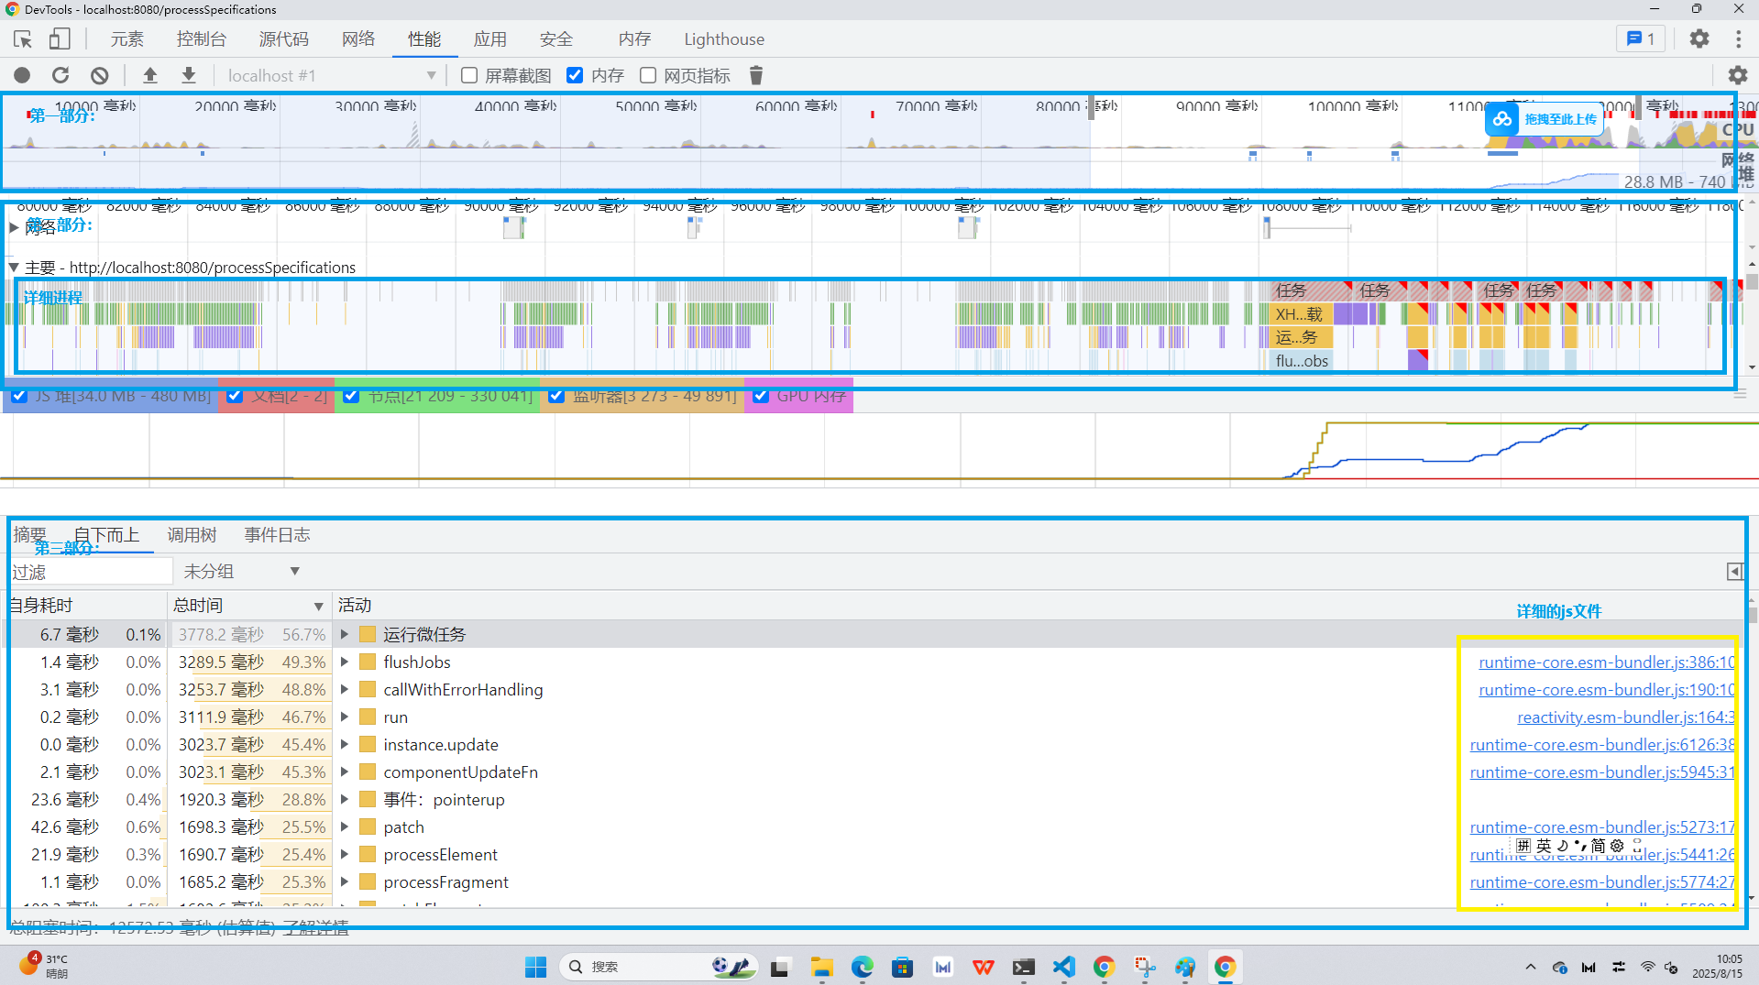Switch to the 网络 panel tab

(x=358, y=39)
